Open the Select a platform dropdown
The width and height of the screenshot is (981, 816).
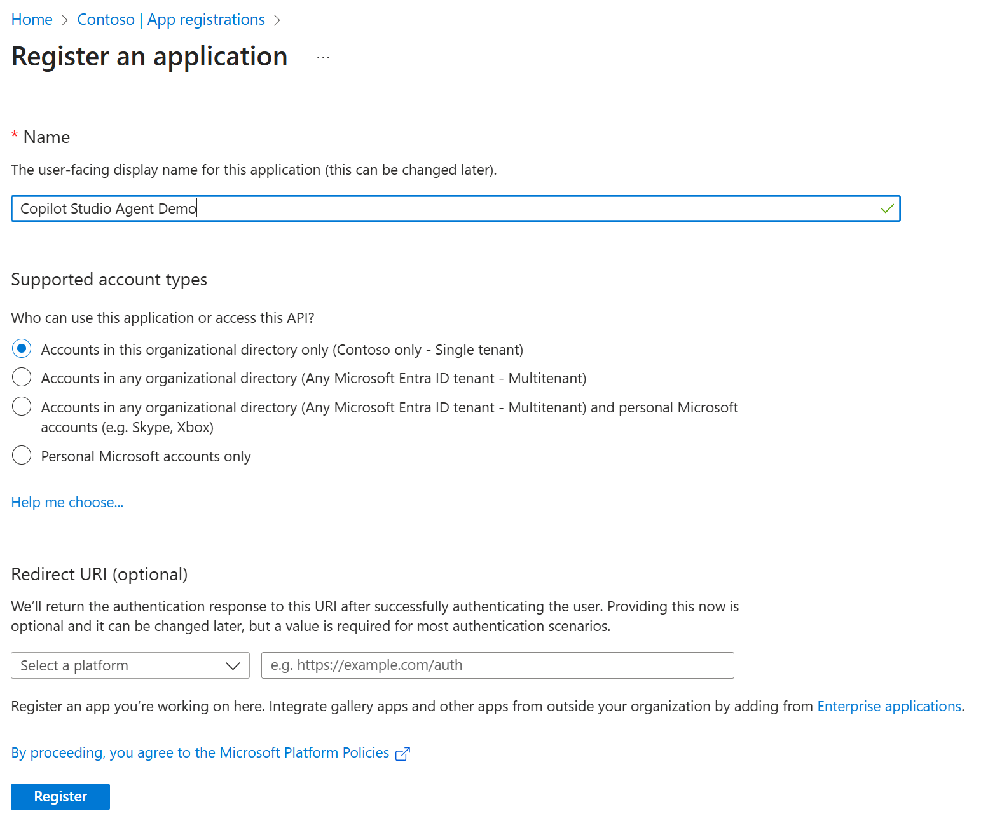114,665
